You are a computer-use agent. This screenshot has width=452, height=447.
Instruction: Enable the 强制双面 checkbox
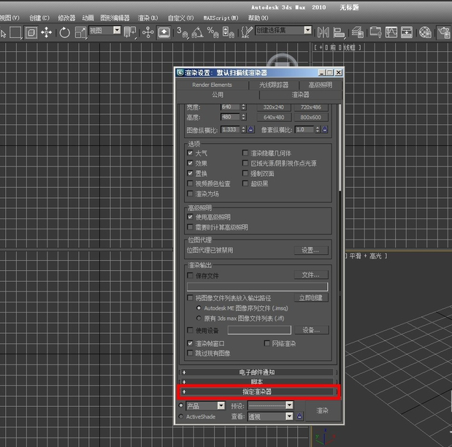point(245,173)
